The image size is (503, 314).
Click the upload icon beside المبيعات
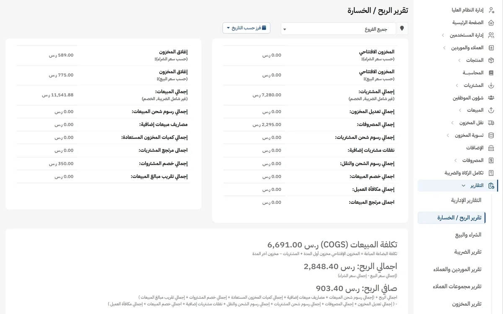(491, 110)
